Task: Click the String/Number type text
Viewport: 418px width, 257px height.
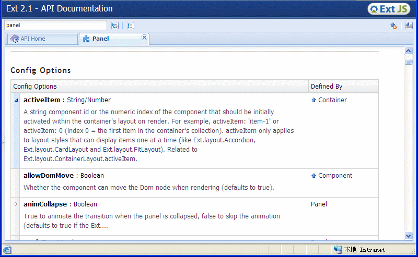Action: click(x=89, y=100)
